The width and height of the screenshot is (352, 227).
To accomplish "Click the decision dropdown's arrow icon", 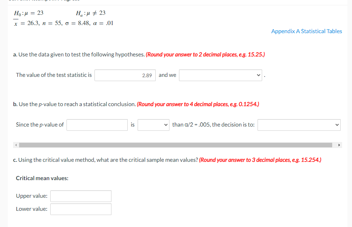I will point(336,125).
